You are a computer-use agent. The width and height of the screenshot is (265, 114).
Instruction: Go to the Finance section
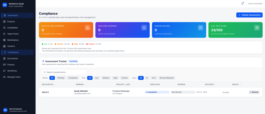pyautogui.click(x=11, y=65)
